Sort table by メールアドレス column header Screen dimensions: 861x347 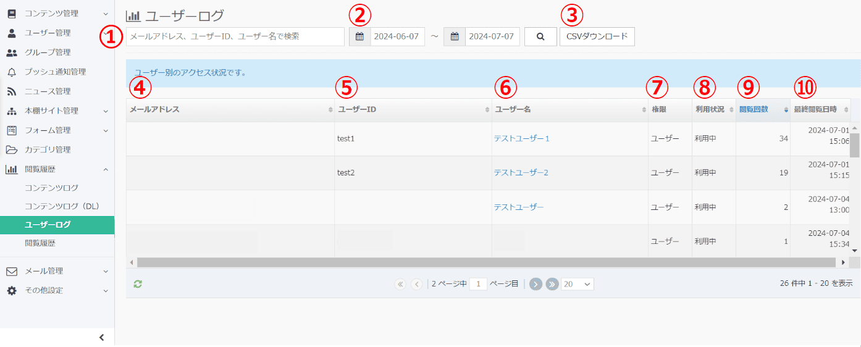[x=154, y=109]
